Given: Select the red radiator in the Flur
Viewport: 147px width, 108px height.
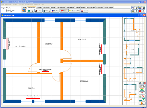Looking at the screenshot, I should point(45,72).
